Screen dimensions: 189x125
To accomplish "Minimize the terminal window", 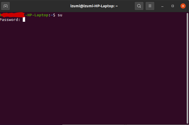I will click(x=162, y=6).
